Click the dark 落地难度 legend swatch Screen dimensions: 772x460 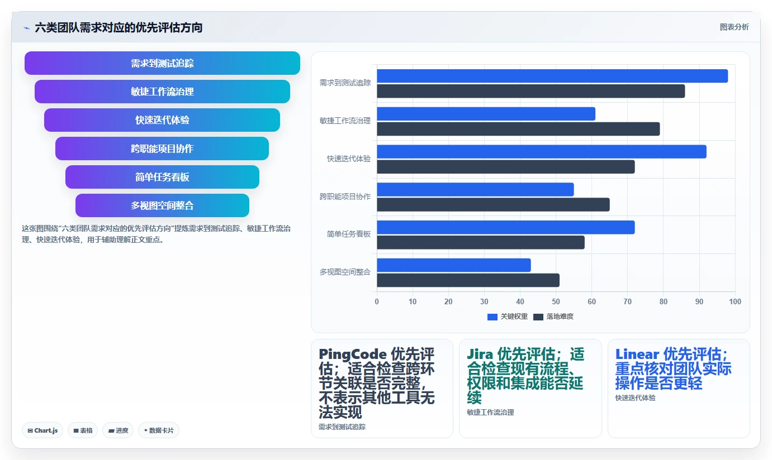538,317
